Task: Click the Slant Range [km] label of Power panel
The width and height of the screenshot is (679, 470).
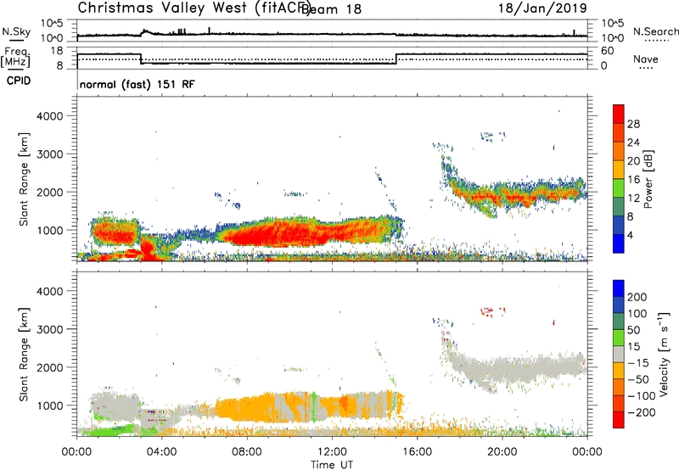Action: (24, 179)
